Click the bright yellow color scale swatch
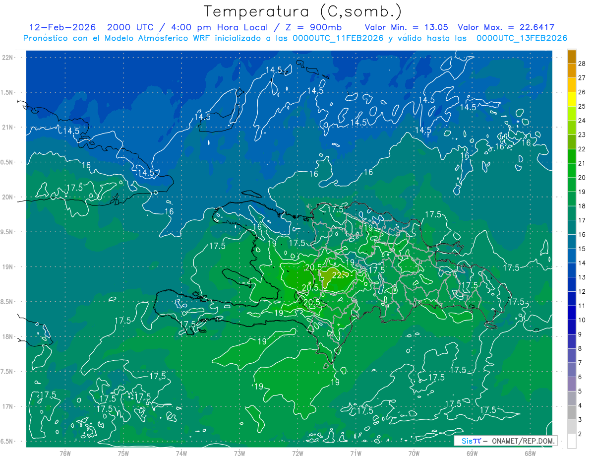Screen dimensions: 595x460 (572, 99)
